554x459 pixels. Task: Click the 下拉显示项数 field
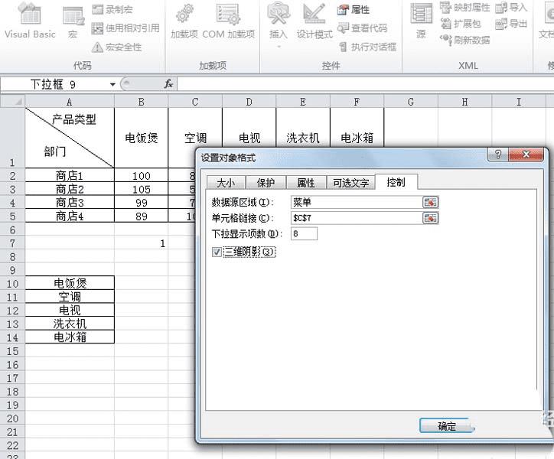pos(304,233)
